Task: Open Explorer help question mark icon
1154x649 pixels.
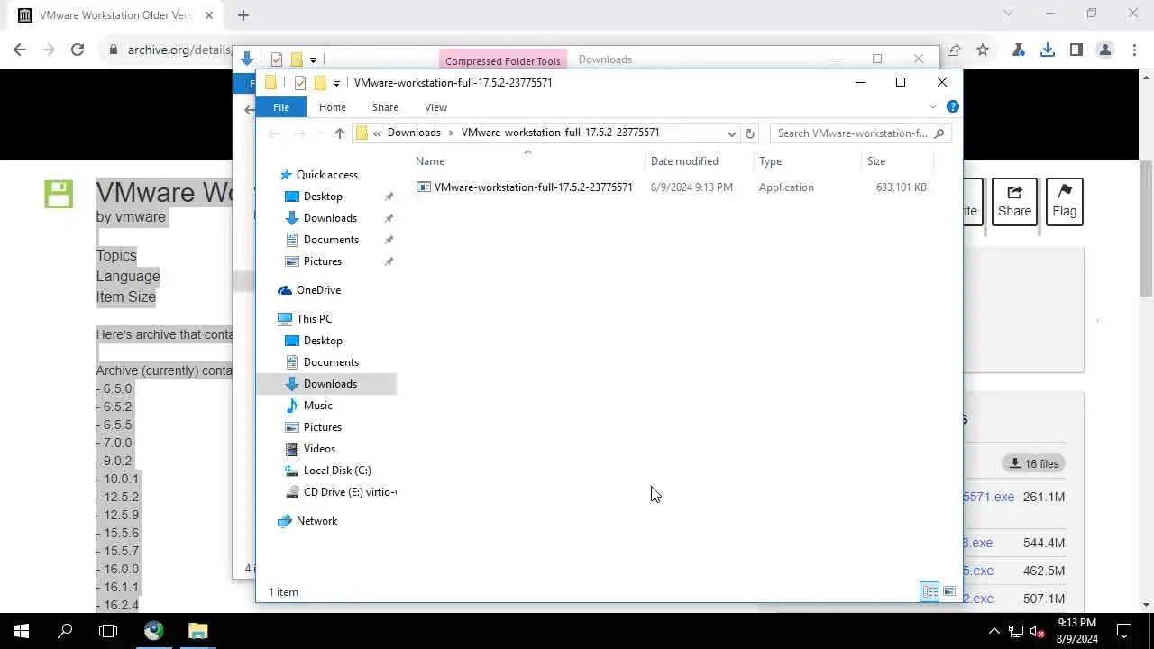Action: click(953, 106)
